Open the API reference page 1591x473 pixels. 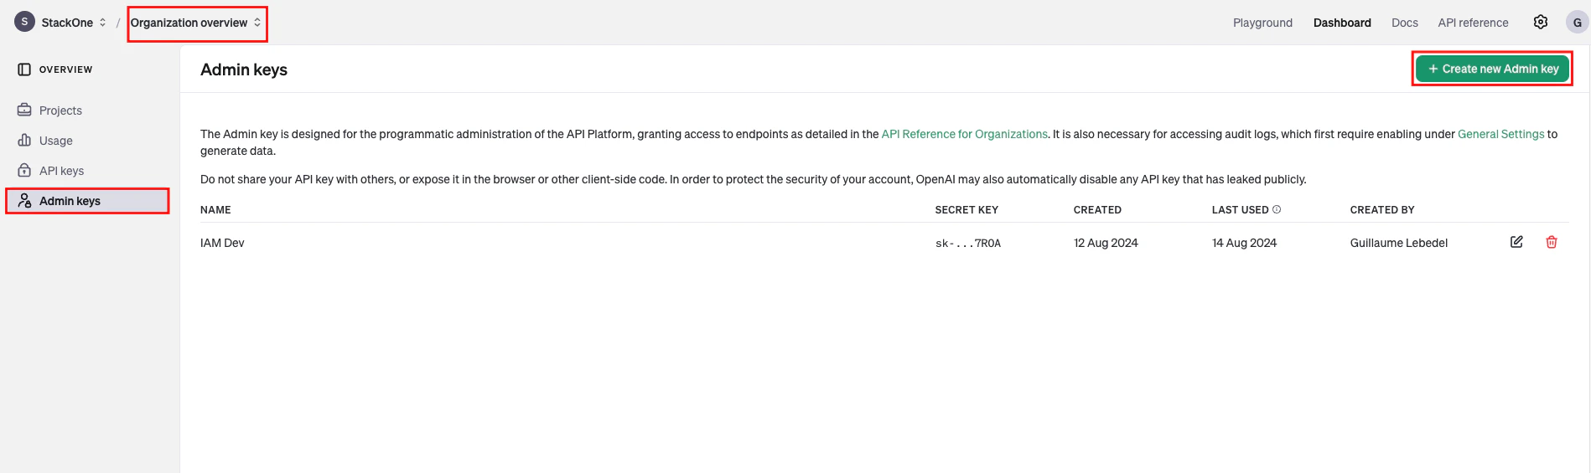point(1473,23)
